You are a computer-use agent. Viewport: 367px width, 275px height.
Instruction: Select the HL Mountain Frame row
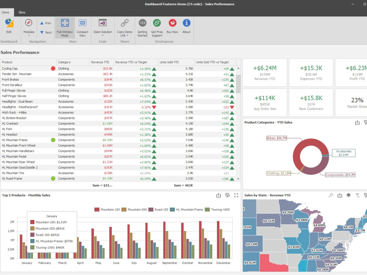click(x=118, y=140)
